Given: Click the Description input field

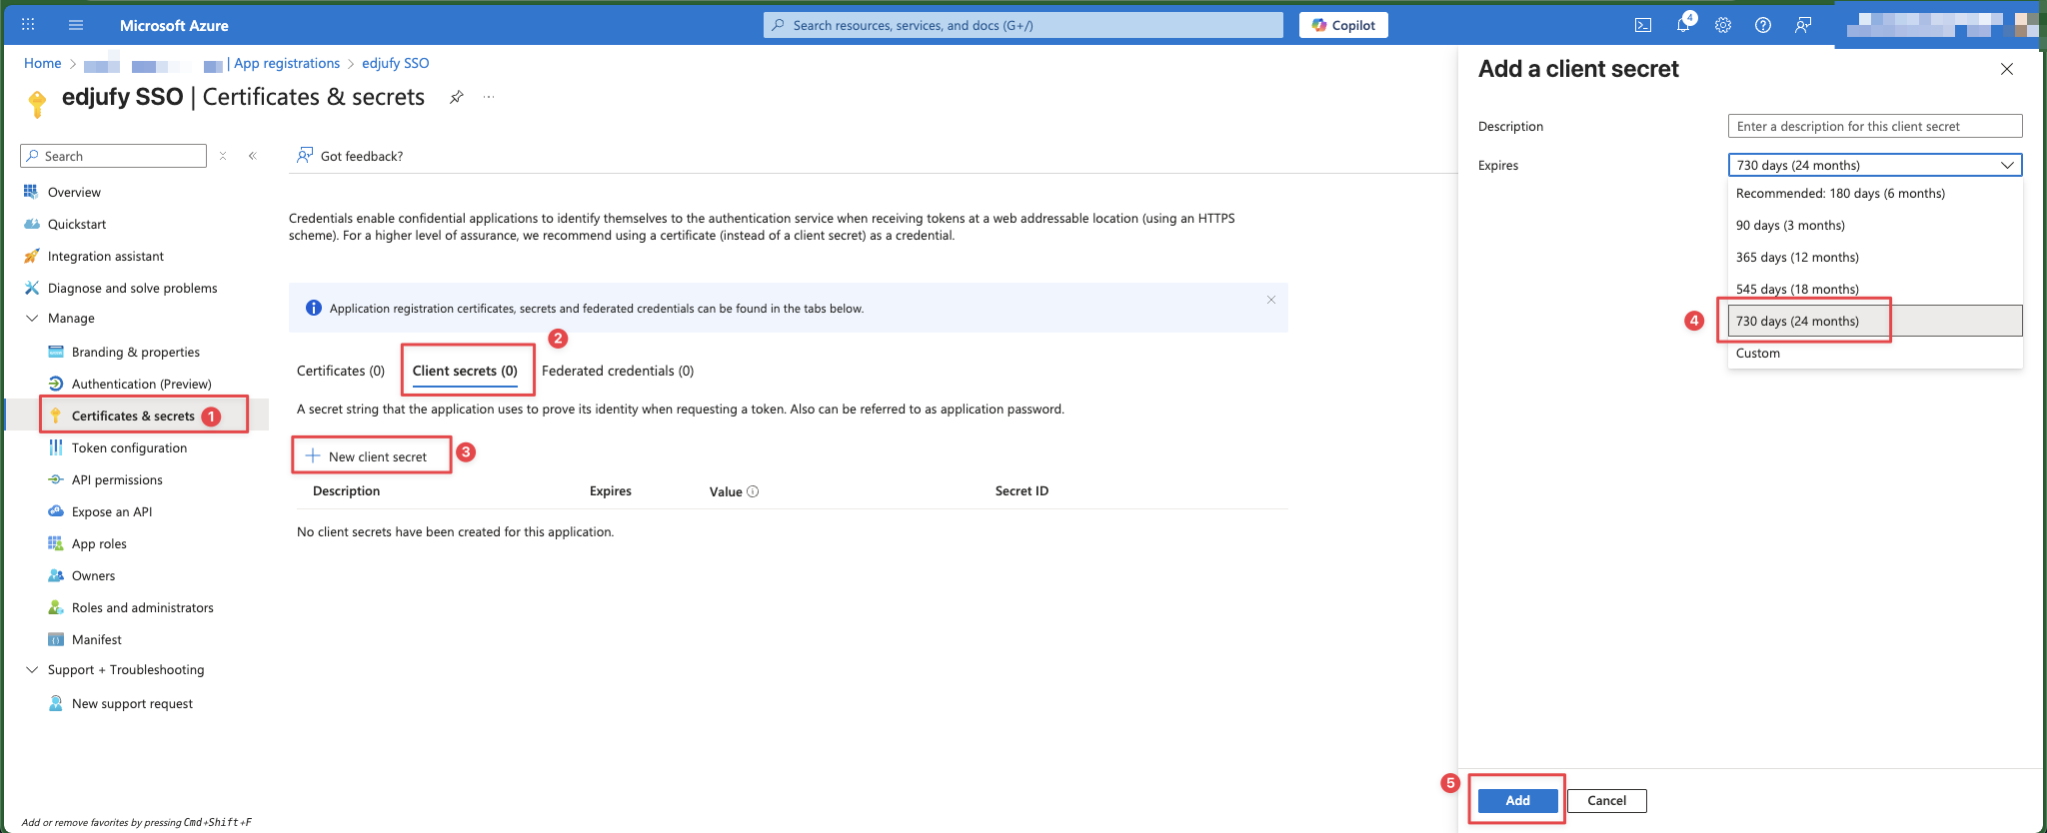Looking at the screenshot, I should [x=1874, y=126].
